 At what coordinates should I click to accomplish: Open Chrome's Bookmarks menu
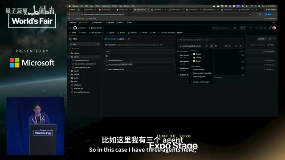click(106, 6)
